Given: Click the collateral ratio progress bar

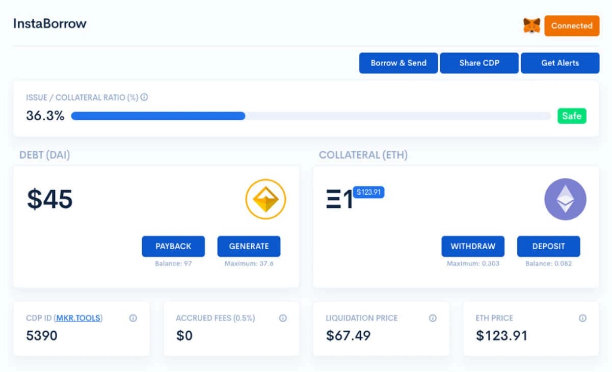Looking at the screenshot, I should (311, 116).
